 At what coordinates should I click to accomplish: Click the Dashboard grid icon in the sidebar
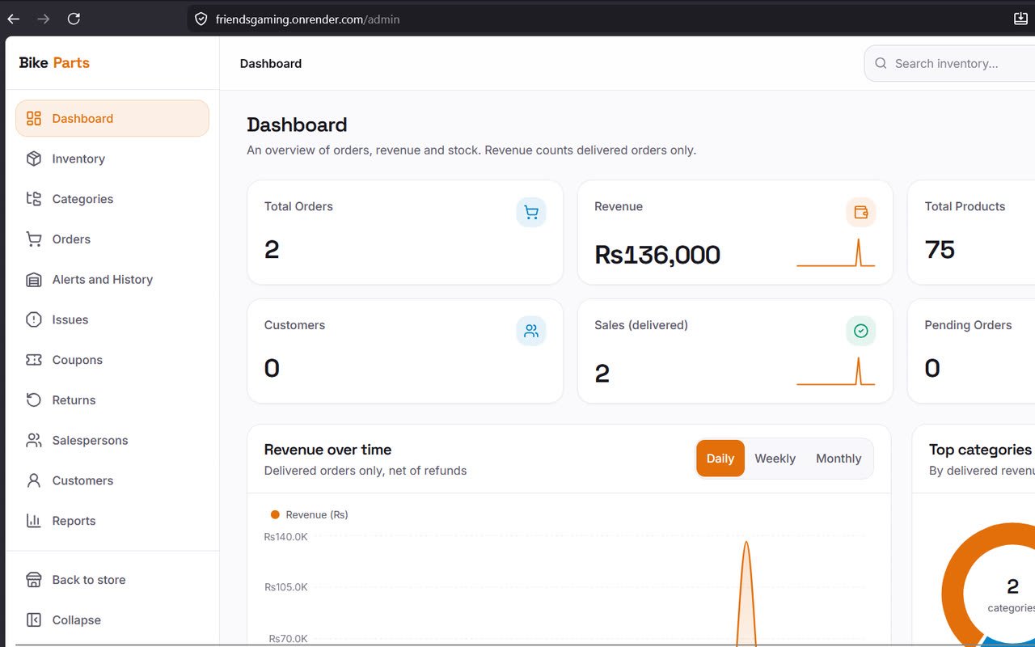[x=34, y=119]
